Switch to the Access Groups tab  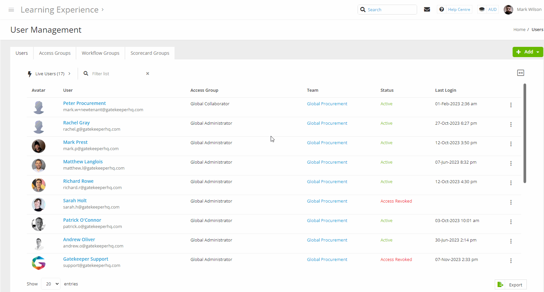tap(55, 53)
